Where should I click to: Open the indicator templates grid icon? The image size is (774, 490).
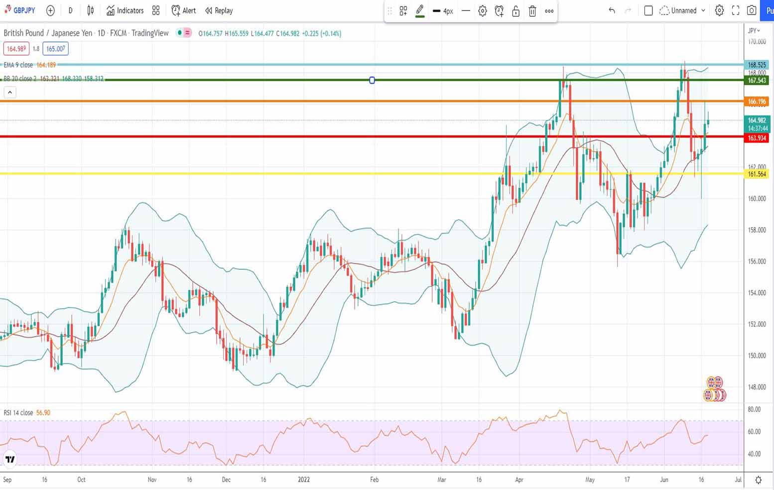(156, 10)
